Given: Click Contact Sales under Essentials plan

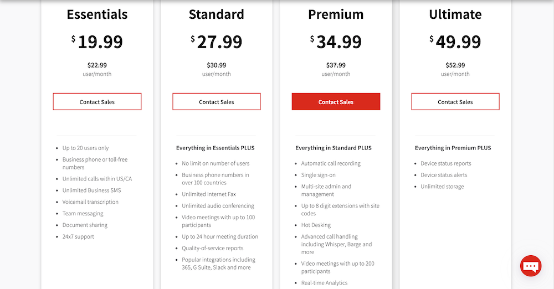Looking at the screenshot, I should [97, 102].
